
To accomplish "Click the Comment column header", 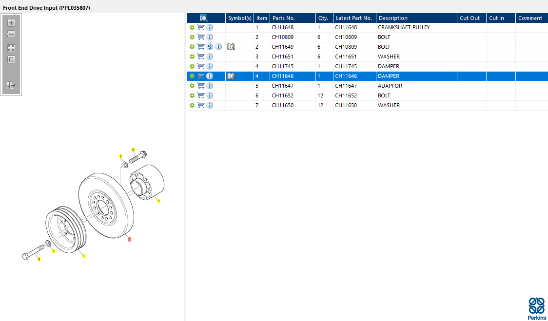I will (532, 18).
